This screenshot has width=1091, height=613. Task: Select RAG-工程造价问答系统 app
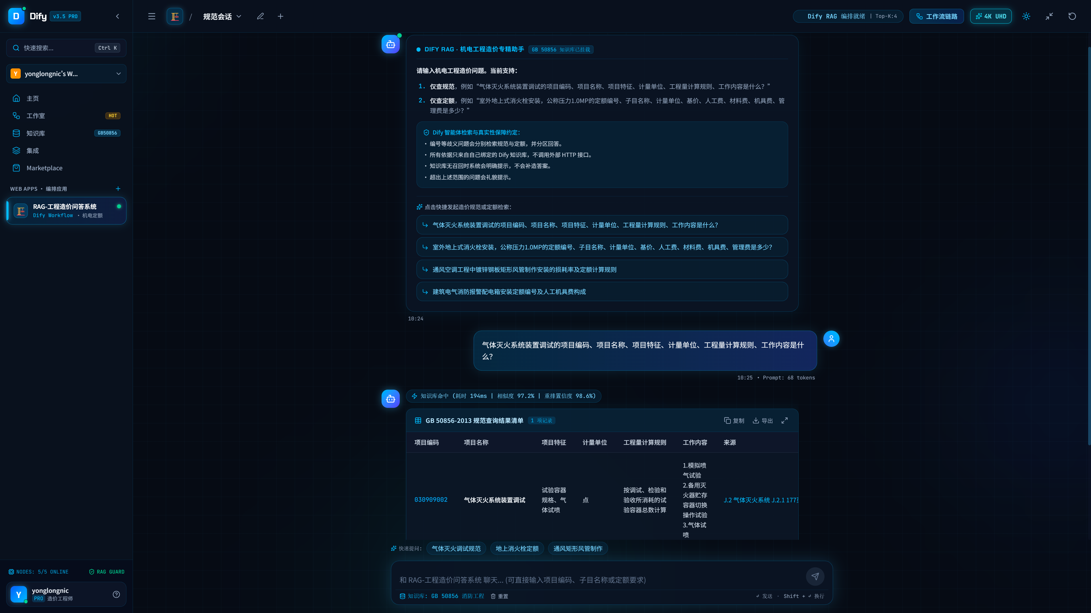(66, 211)
